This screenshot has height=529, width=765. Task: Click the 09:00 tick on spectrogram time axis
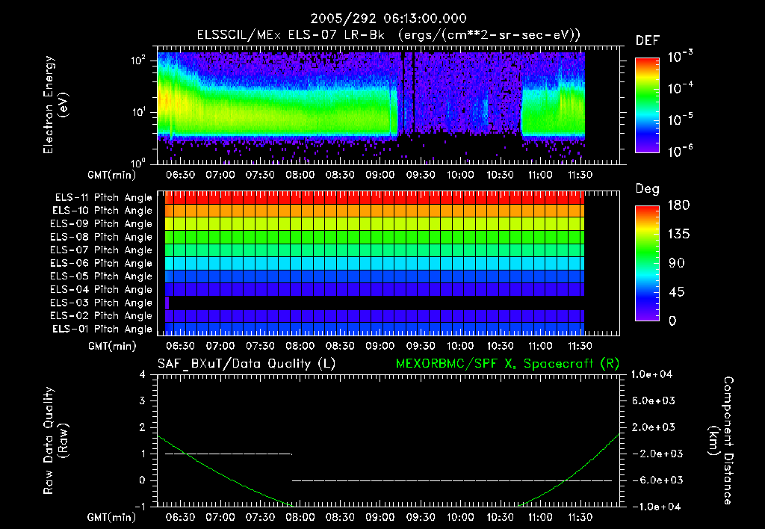(380, 175)
